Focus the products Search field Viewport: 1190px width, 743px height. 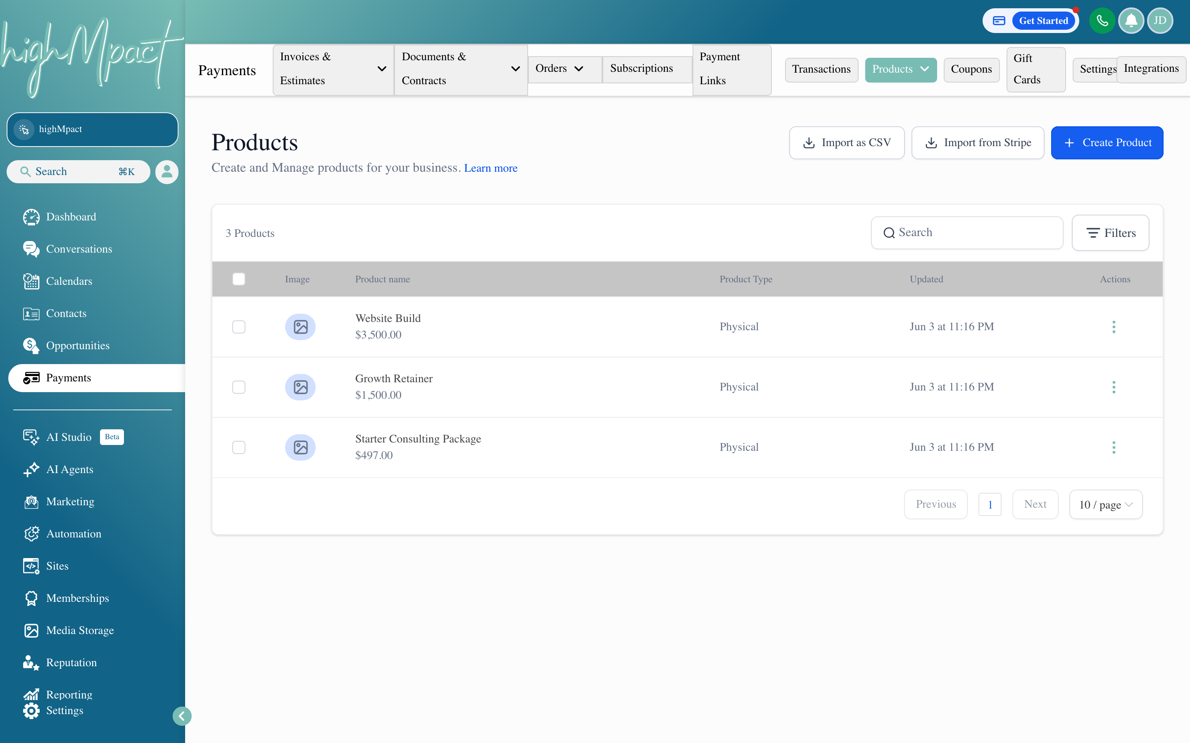tap(967, 233)
